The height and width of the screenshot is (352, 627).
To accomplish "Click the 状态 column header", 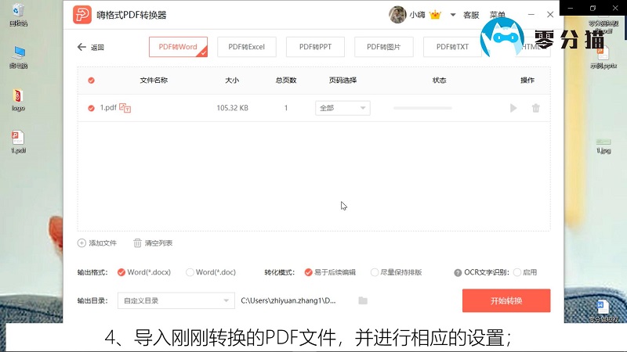I will [439, 81].
